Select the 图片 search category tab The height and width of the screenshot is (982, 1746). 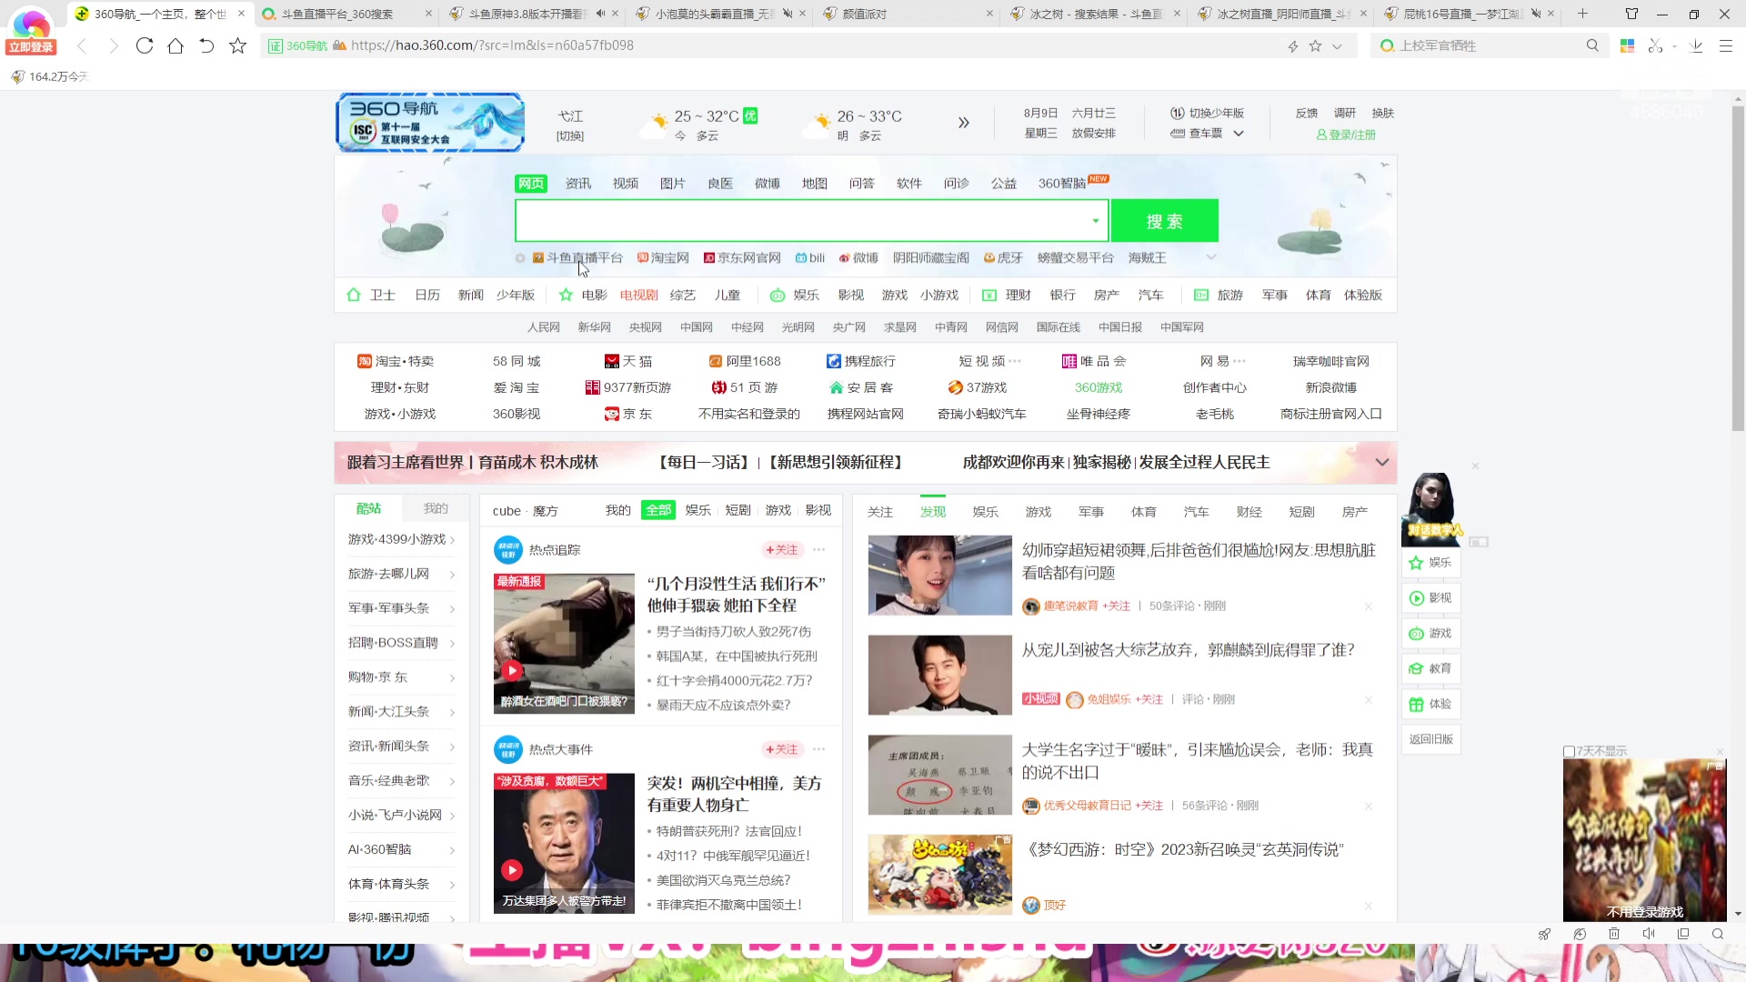(673, 184)
